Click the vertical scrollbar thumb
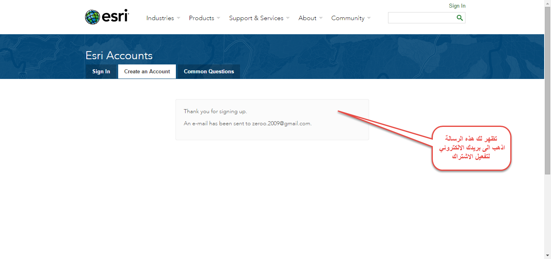This screenshot has width=551, height=259. (547, 91)
